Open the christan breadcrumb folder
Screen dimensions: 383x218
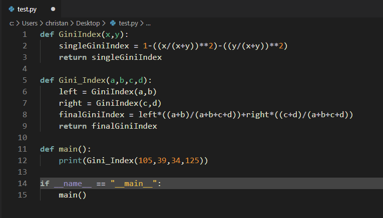[x=57, y=23]
